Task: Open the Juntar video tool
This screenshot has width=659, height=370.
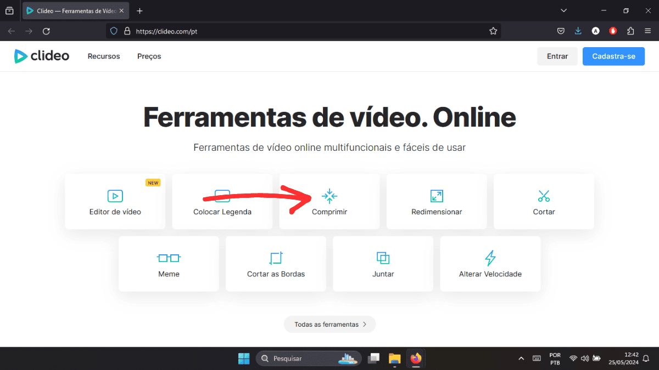Action: [x=383, y=264]
